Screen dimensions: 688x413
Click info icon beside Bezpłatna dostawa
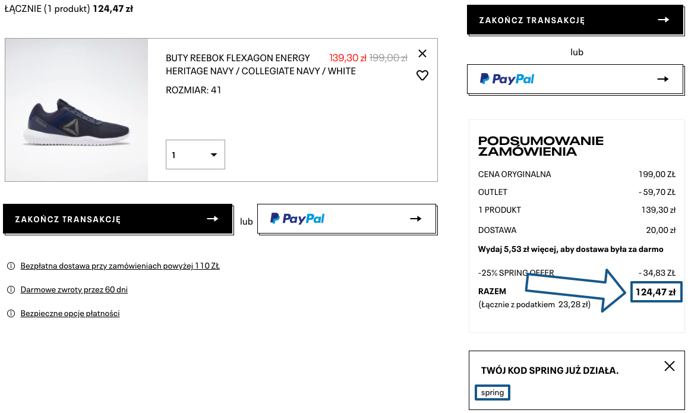click(x=11, y=266)
